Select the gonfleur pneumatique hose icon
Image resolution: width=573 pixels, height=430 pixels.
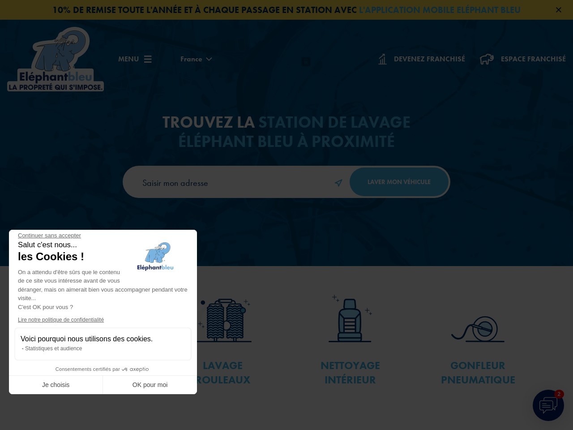point(478,329)
